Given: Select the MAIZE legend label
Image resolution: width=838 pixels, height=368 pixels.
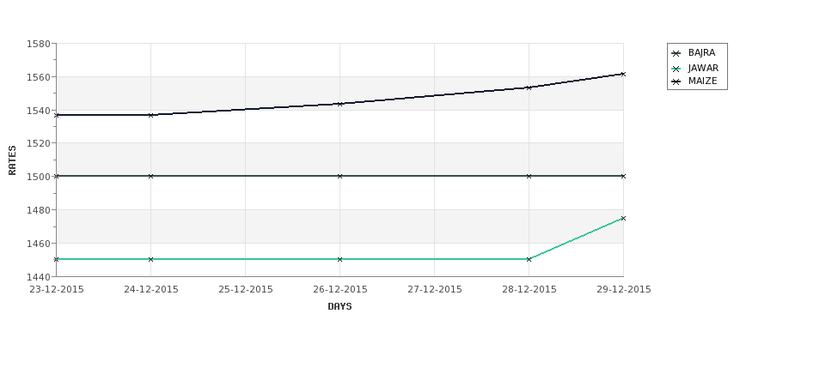Looking at the screenshot, I should (702, 81).
